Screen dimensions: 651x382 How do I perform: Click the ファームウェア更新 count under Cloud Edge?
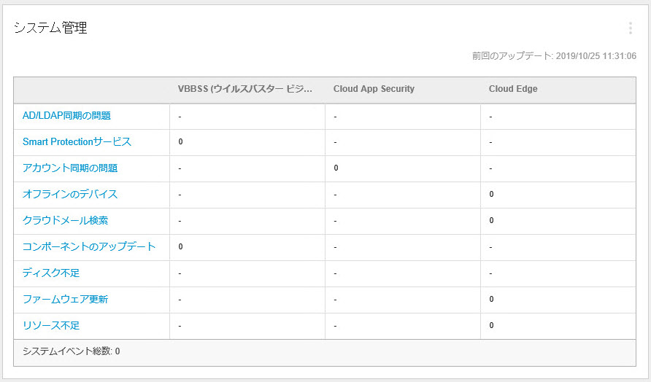tap(491, 300)
